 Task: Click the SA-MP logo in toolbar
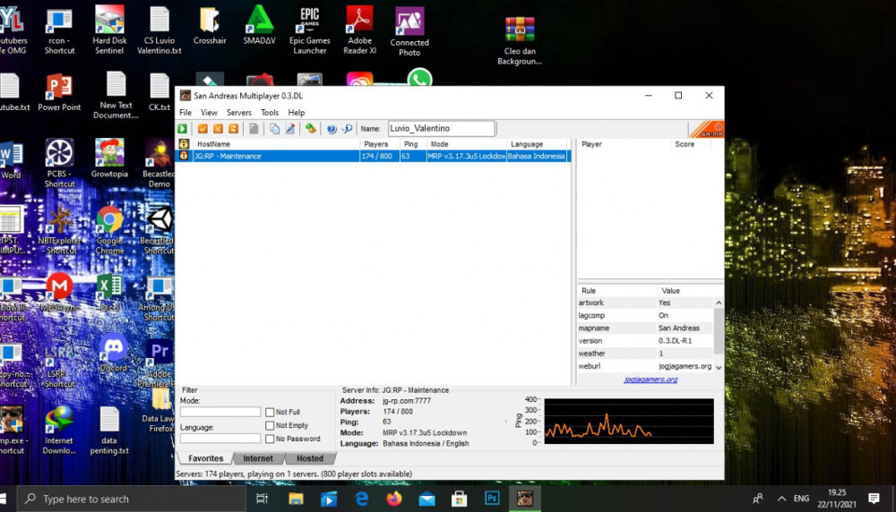click(706, 130)
